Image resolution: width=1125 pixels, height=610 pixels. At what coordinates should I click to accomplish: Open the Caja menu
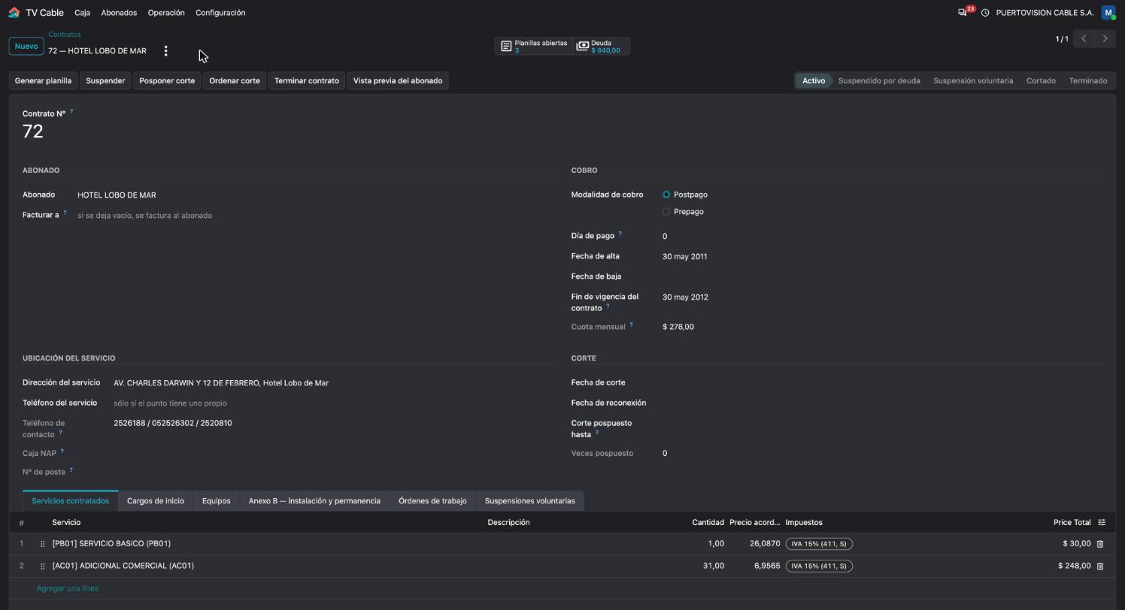83,13
